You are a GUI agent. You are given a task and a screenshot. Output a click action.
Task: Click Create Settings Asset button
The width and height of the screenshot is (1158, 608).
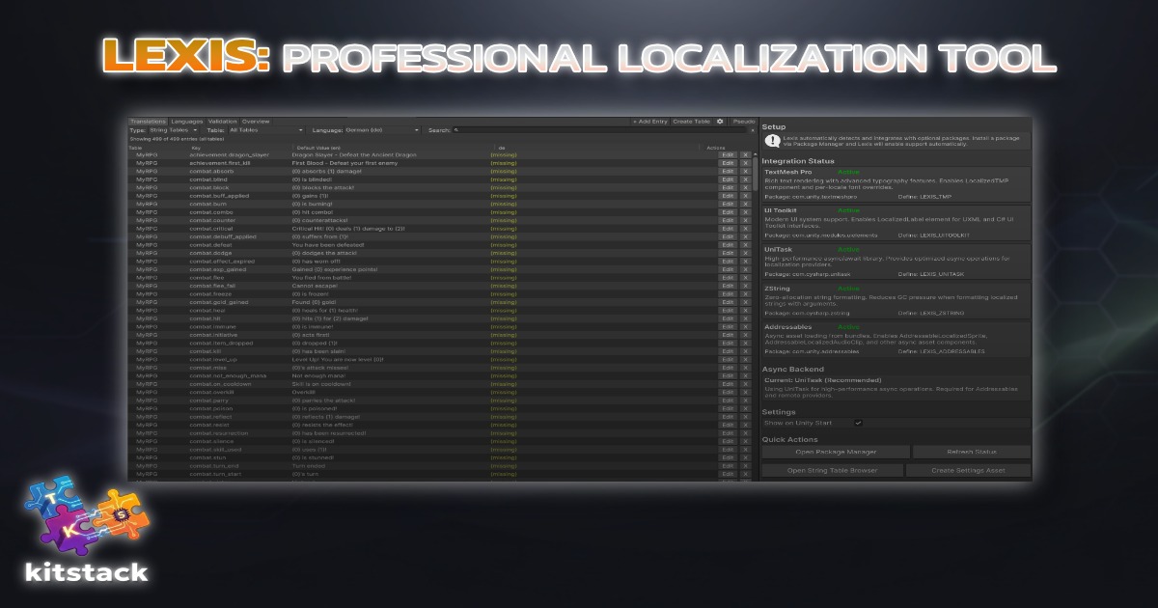[968, 470]
